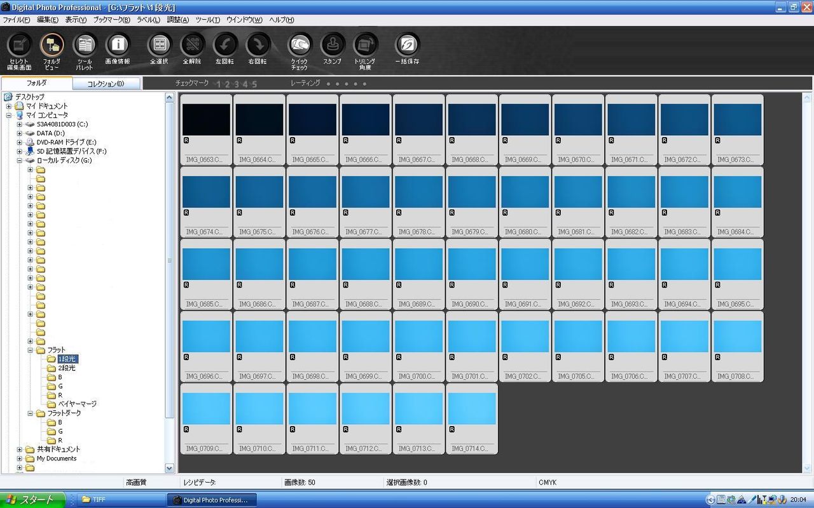This screenshot has width=814, height=508.
Task: Expand My Documents (マイ ドキュメント) at tree top
Action: point(9,106)
